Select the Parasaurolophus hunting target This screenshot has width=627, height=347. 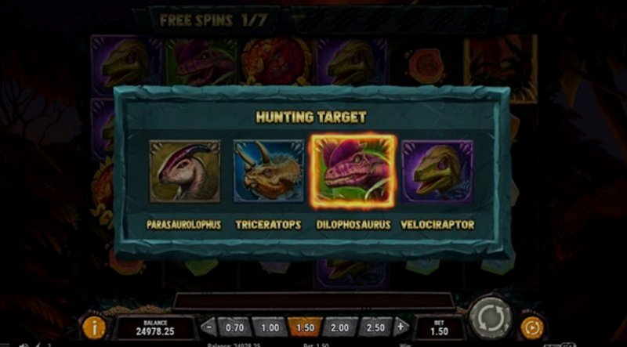pyautogui.click(x=185, y=171)
